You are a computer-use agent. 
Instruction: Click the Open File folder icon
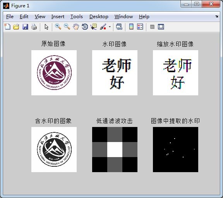tap(16, 27)
